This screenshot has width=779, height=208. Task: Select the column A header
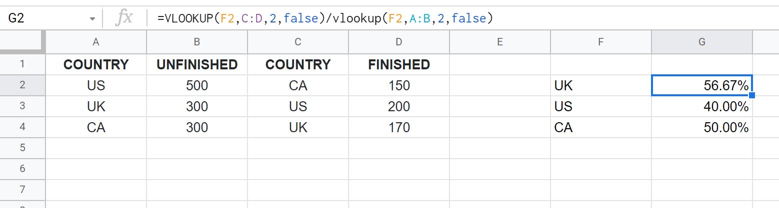coord(96,42)
